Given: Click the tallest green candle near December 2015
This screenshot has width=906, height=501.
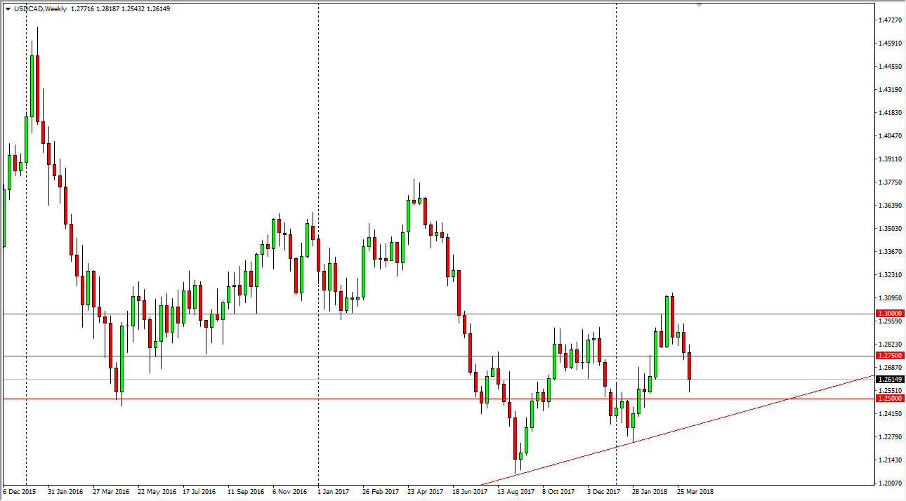Looking at the screenshot, I should click(32, 84).
